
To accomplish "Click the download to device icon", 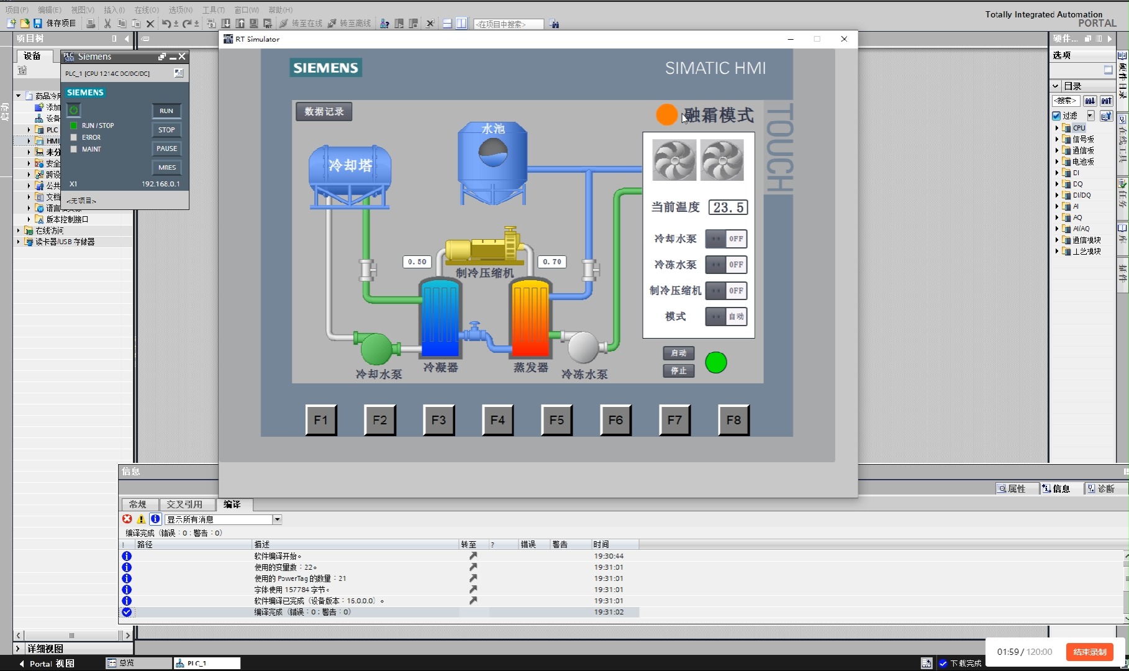I will [226, 24].
